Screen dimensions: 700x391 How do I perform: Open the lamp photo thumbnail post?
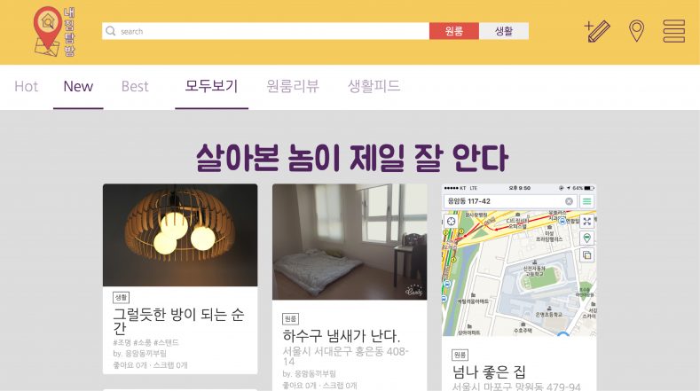coord(180,235)
